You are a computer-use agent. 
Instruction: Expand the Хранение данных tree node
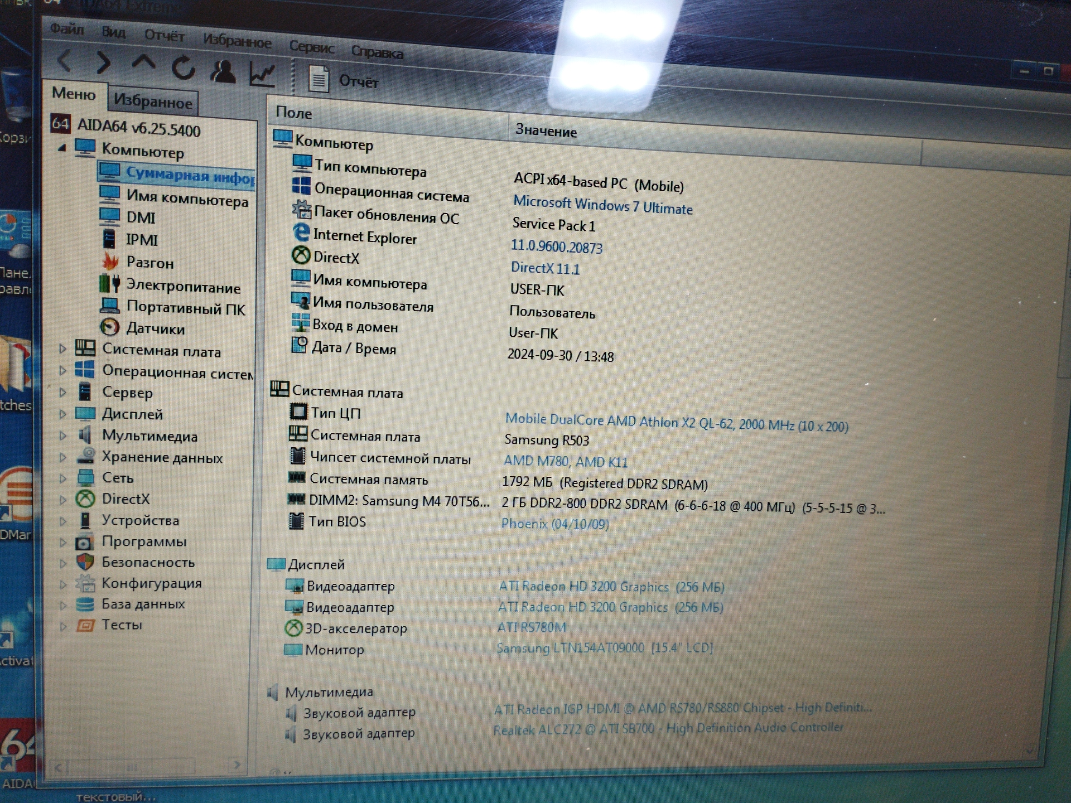pyautogui.click(x=62, y=457)
